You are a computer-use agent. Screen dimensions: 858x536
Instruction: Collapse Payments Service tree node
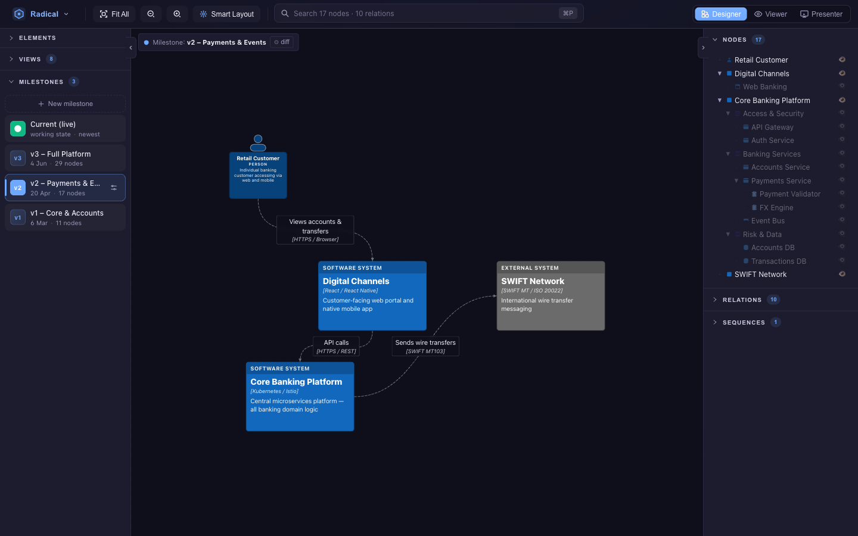tap(736, 180)
